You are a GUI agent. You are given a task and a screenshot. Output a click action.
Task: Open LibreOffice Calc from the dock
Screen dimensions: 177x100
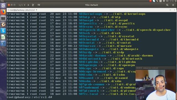point(3,37)
